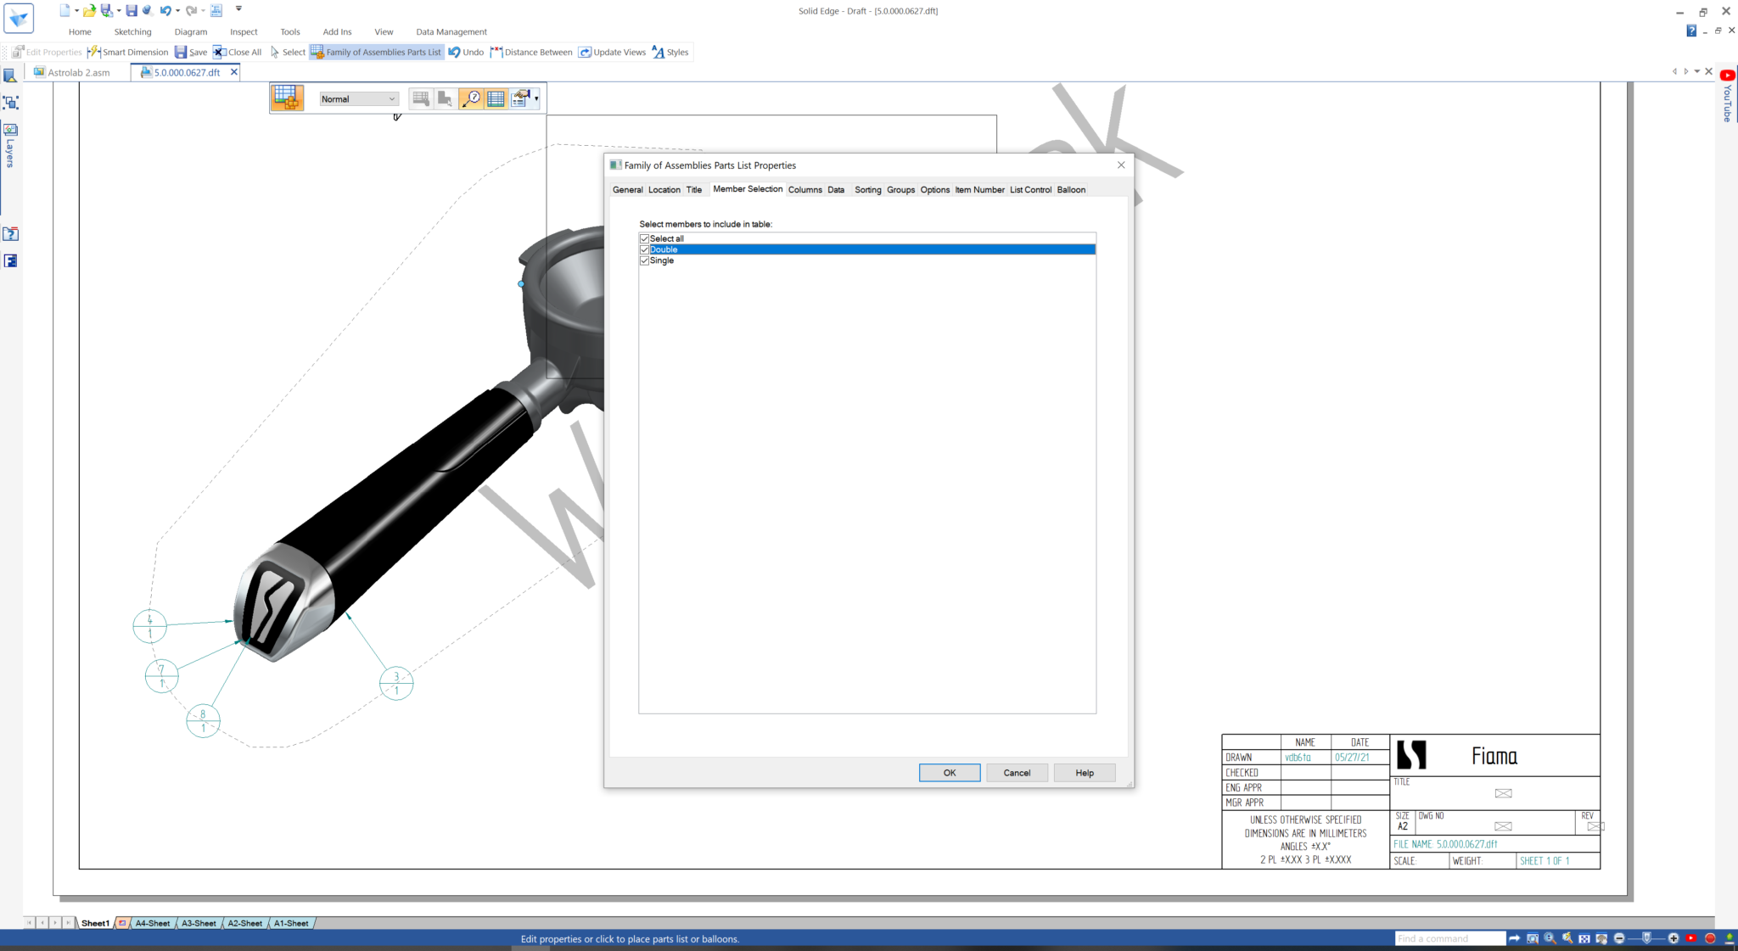Click the Parts List table icon in command bar

point(496,98)
